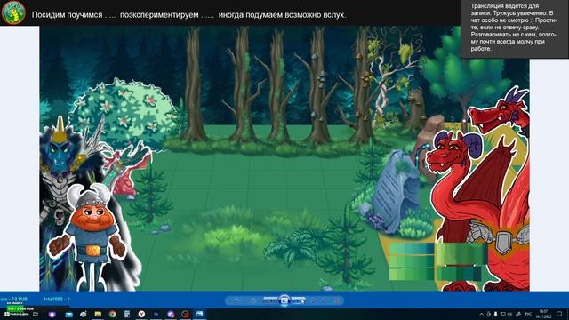Open the Calculator taskbar icon
The image size is (569, 320).
[x=127, y=314]
